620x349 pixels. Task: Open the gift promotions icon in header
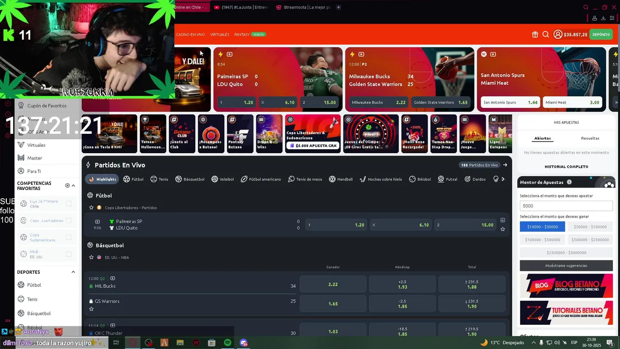(x=535, y=34)
